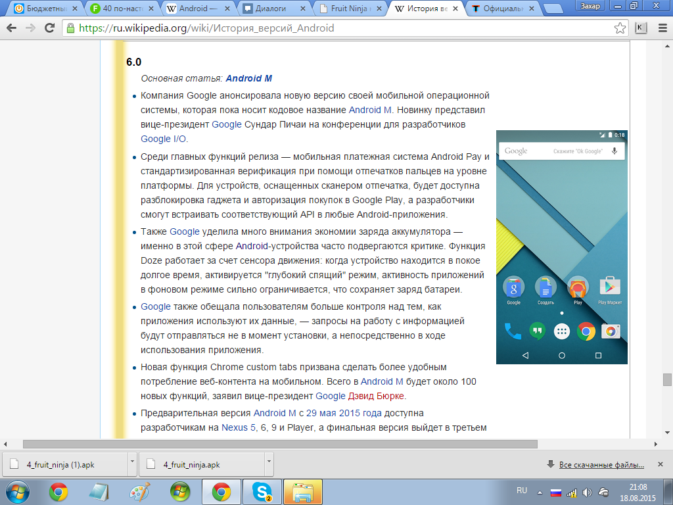Click the Android home screen screenshot thumbnail
This screenshot has height=505, width=673.
click(x=561, y=247)
